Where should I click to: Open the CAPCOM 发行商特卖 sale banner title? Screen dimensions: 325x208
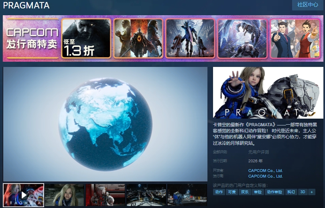coord(32,38)
